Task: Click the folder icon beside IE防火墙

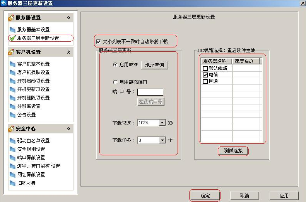Action: [x=12, y=183]
